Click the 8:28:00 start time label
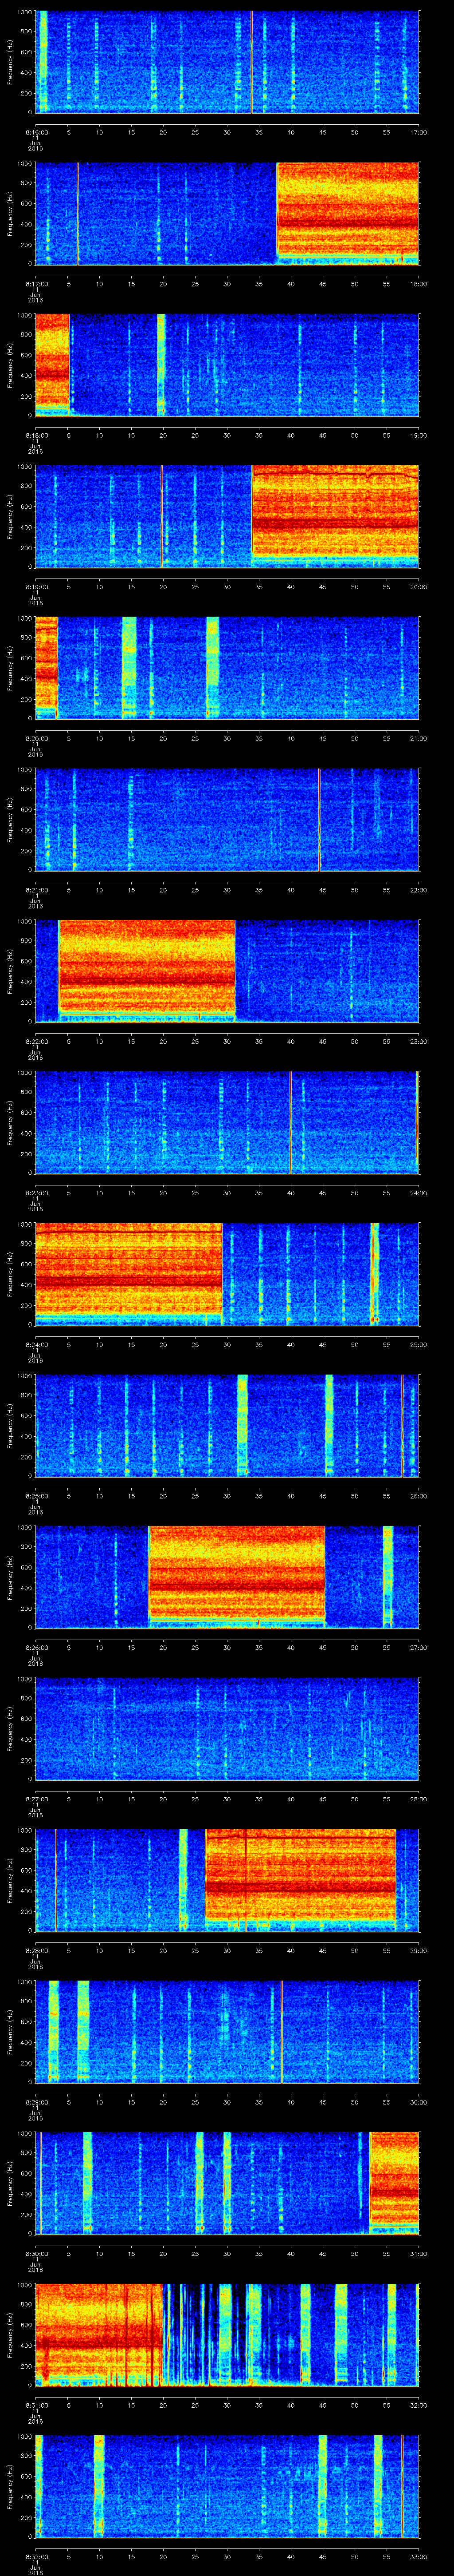Viewport: 454px width, 2576px height. tap(36, 1950)
